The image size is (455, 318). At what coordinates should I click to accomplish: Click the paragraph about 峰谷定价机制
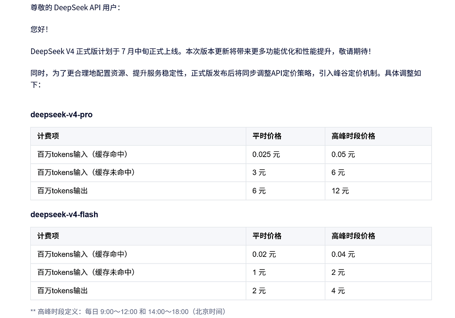coord(226,79)
